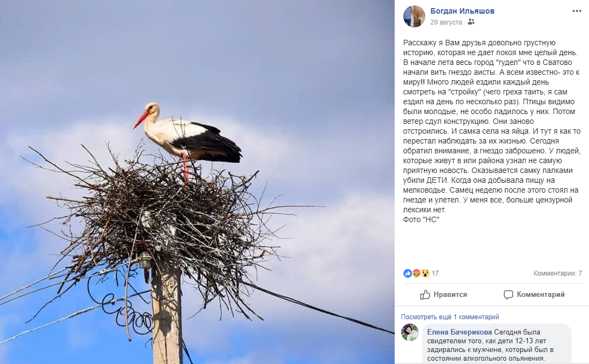
Task: Click the speech bubble icon beside Комментарий
Action: click(x=508, y=295)
